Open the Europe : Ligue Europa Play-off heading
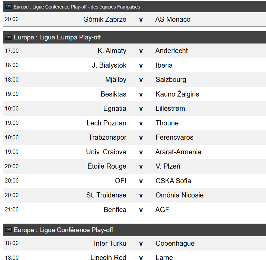Viewport: 266px width, 260px height. pyautogui.click(x=57, y=37)
